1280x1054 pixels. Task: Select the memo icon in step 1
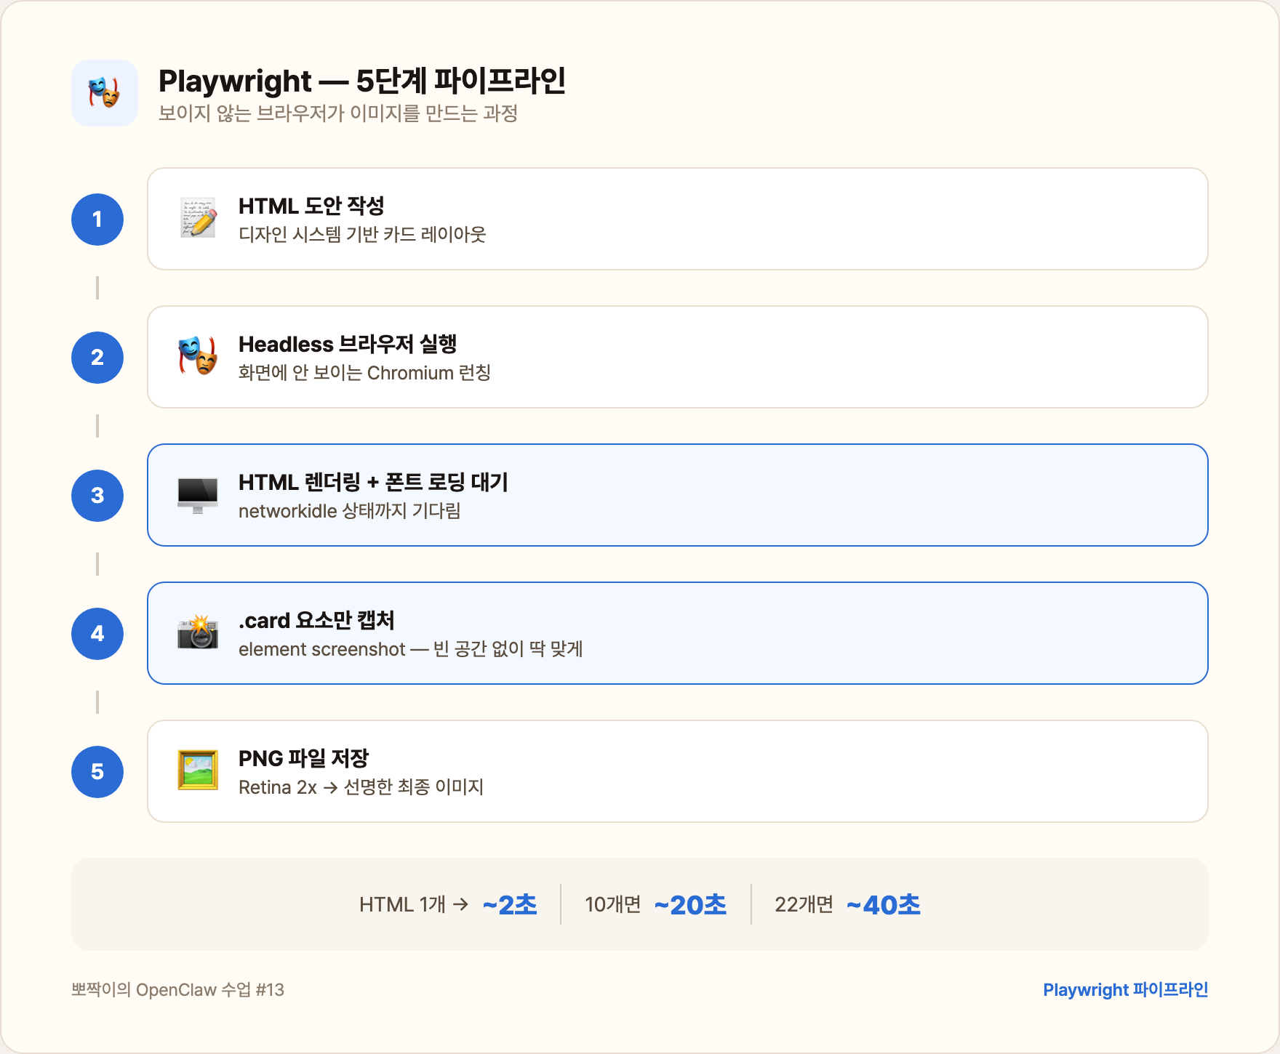(x=198, y=220)
